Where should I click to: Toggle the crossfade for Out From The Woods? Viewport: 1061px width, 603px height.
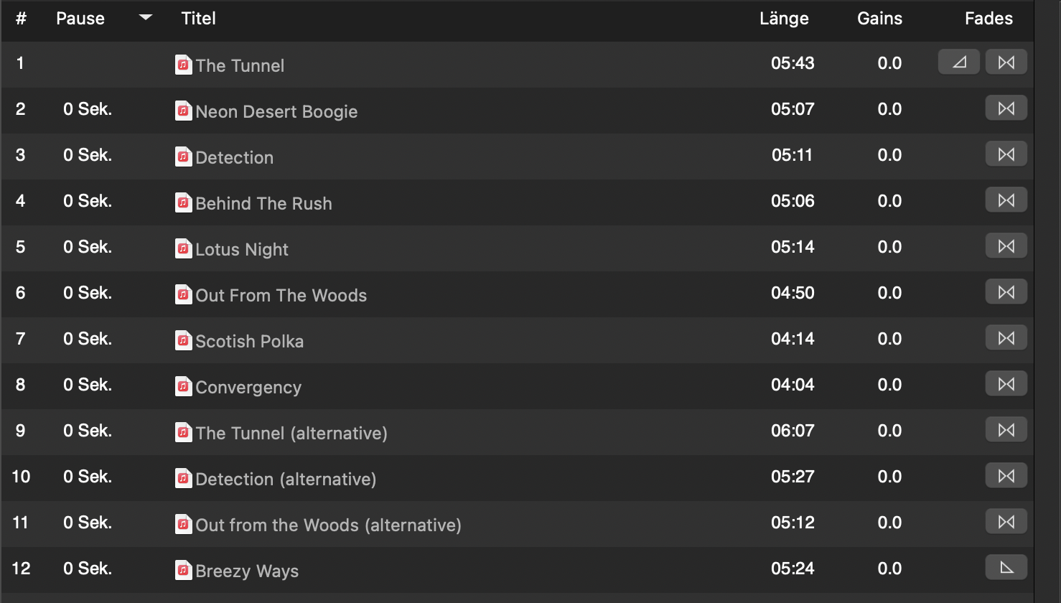(1006, 292)
